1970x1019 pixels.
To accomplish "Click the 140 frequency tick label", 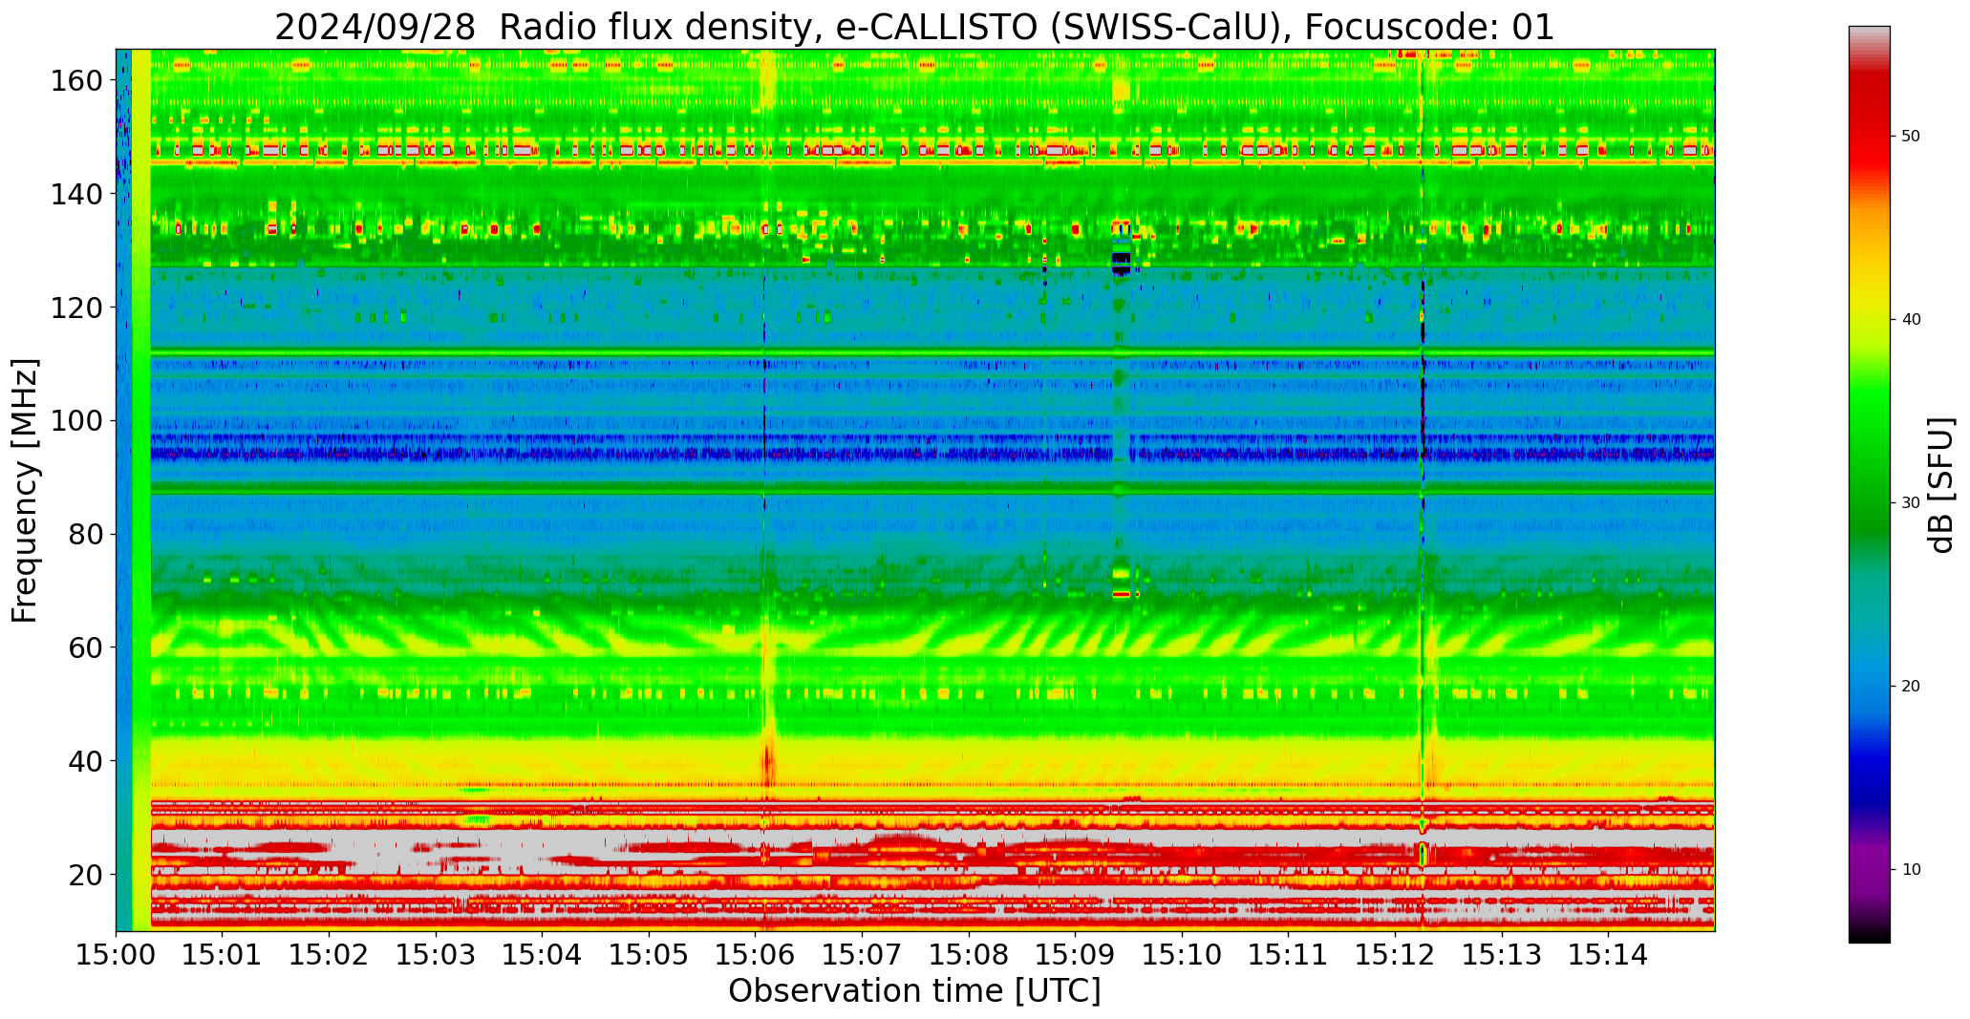I will 76,195.
